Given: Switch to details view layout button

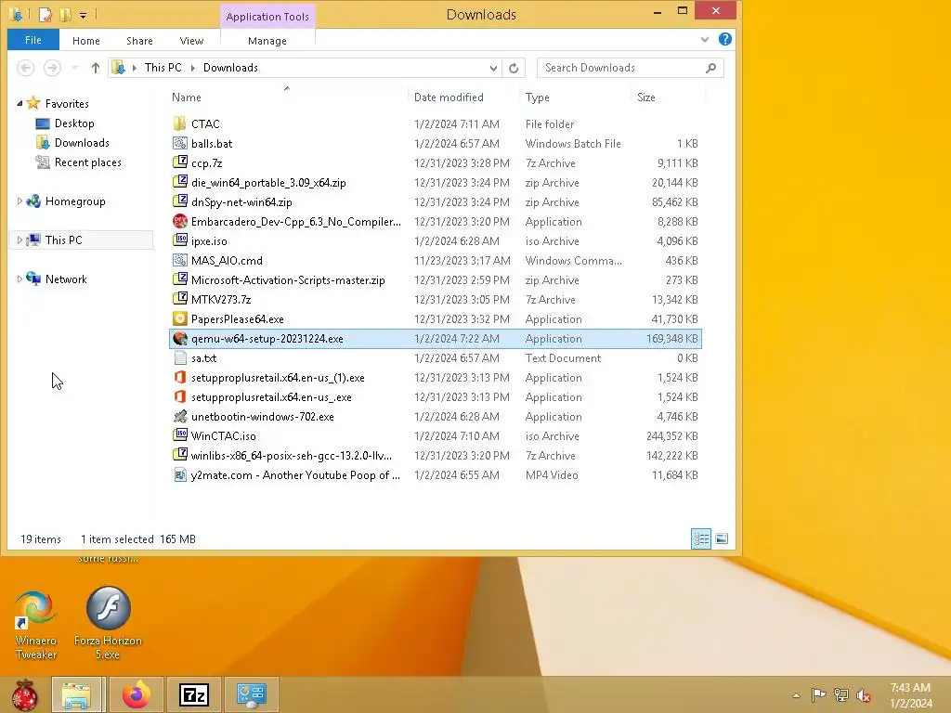Looking at the screenshot, I should click(701, 538).
